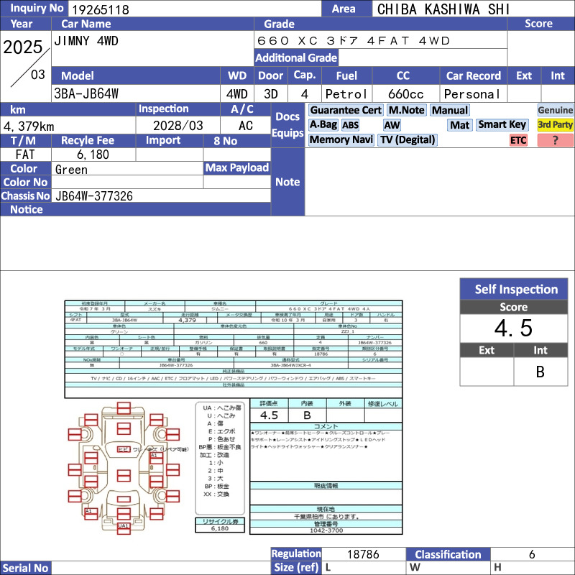Select the color value Green
Viewport: 575px width, 575px height.
tap(71, 170)
